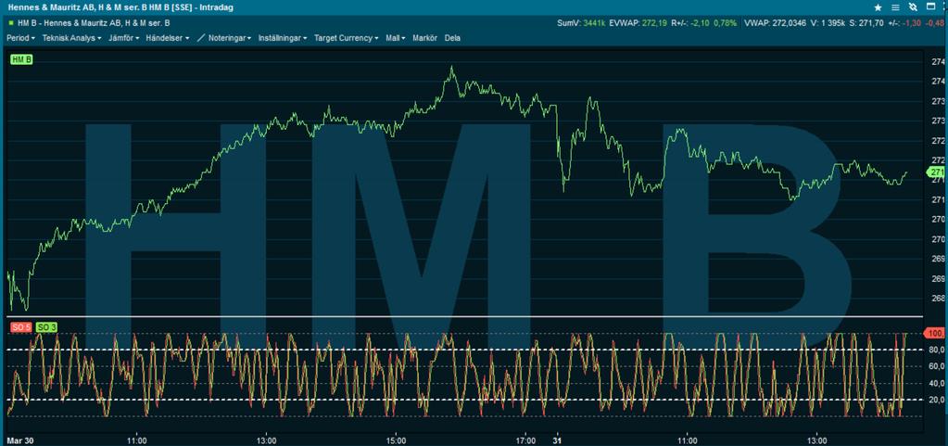The height and width of the screenshot is (446, 948).
Task: Click the HM B - Hennes & Mauritz instrument name
Action: point(93,22)
